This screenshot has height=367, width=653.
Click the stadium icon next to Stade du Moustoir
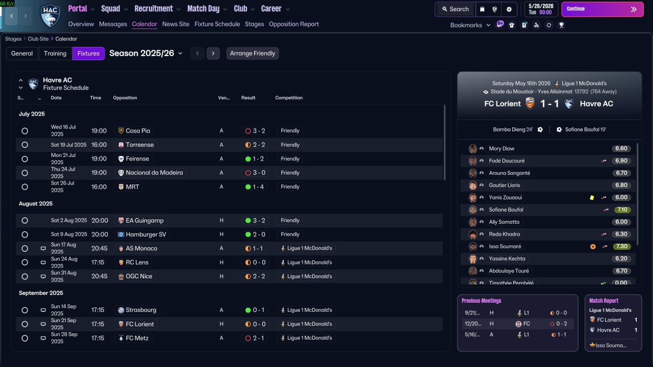click(x=486, y=92)
